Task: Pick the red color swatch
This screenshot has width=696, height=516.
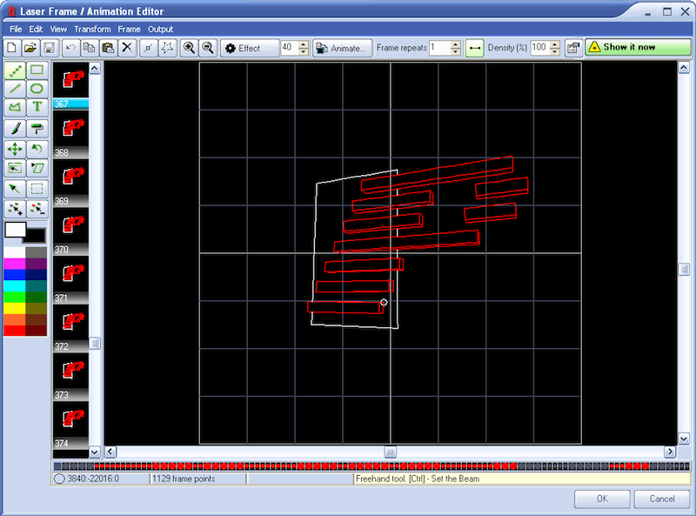Action: (x=13, y=331)
